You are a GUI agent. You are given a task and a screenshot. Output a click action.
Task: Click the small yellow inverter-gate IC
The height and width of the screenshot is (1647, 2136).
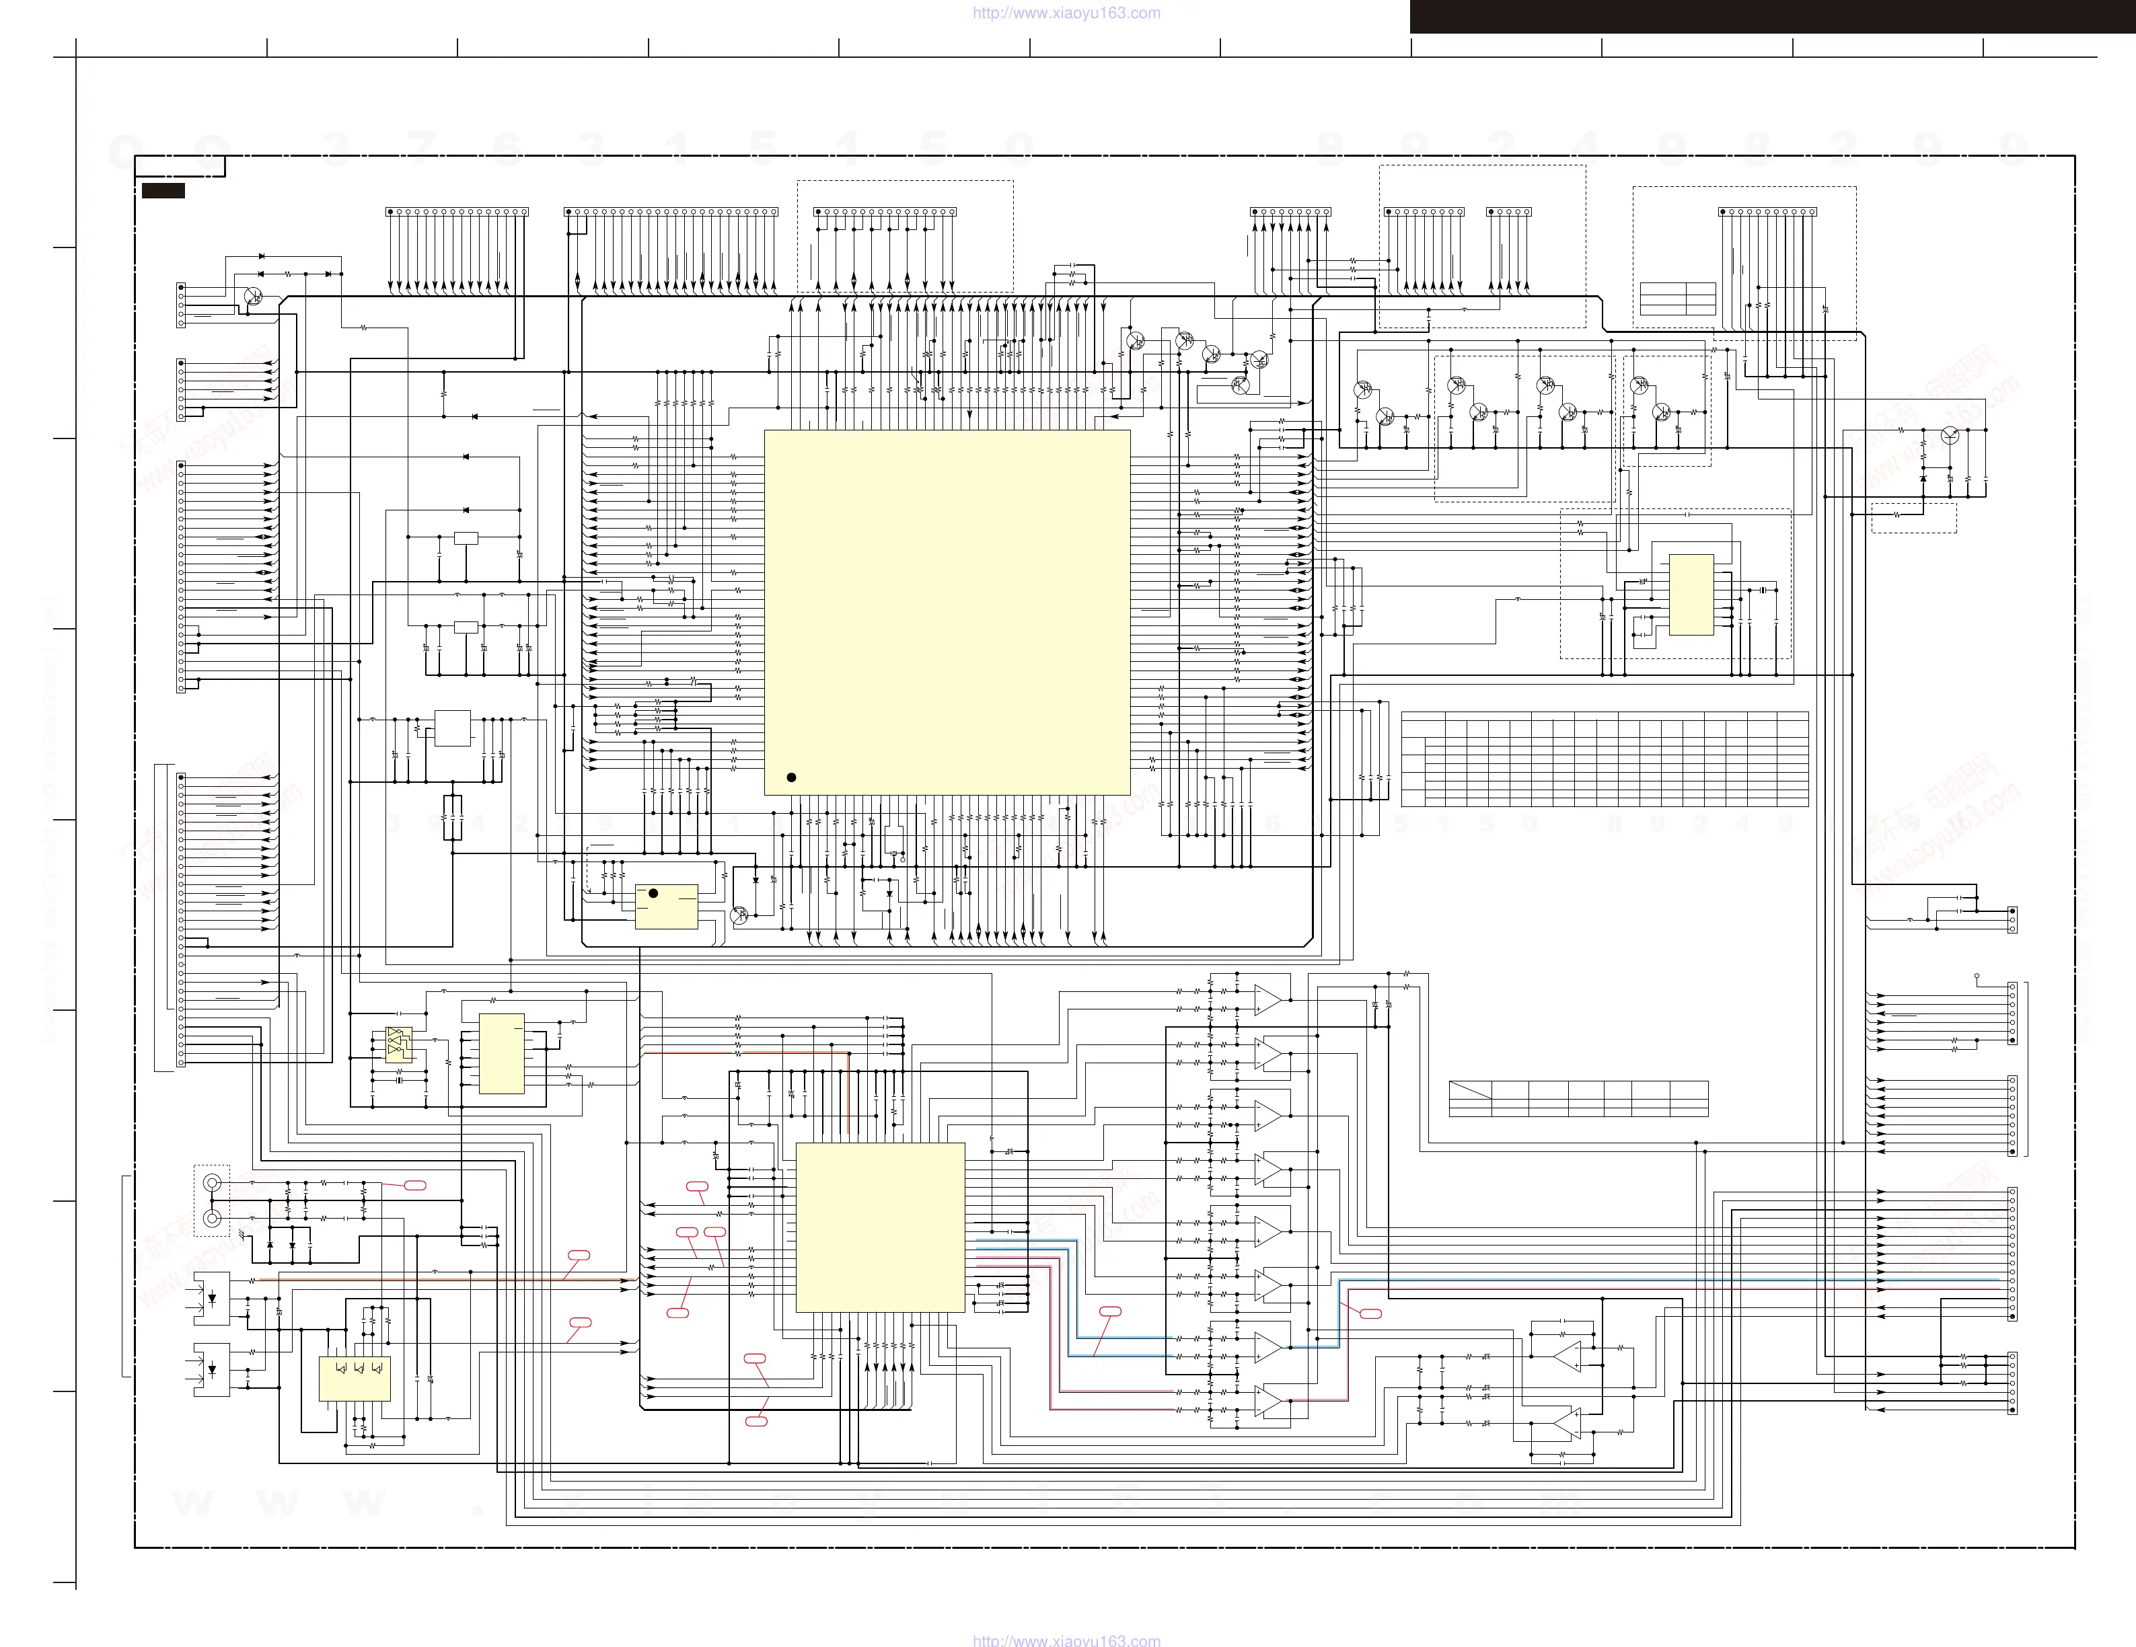[x=399, y=1044]
